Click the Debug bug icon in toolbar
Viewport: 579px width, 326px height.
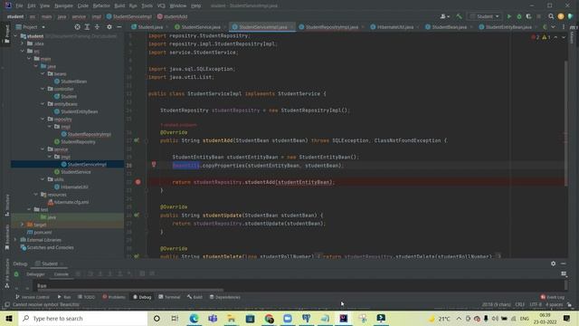(518, 16)
